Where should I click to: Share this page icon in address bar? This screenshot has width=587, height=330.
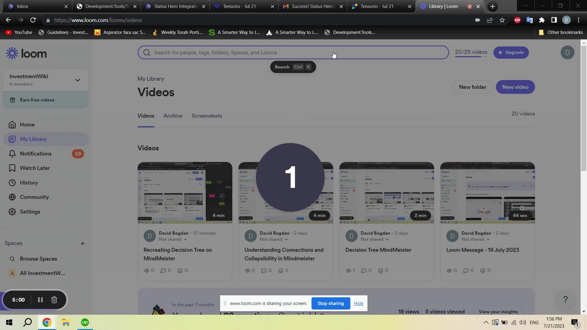(x=490, y=20)
